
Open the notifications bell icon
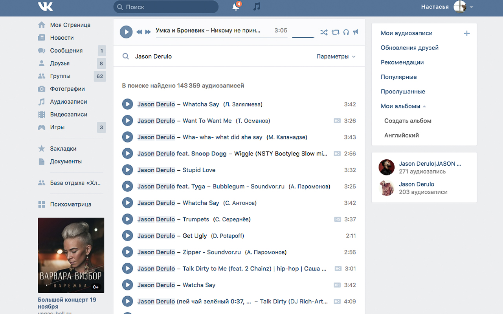coord(236,7)
